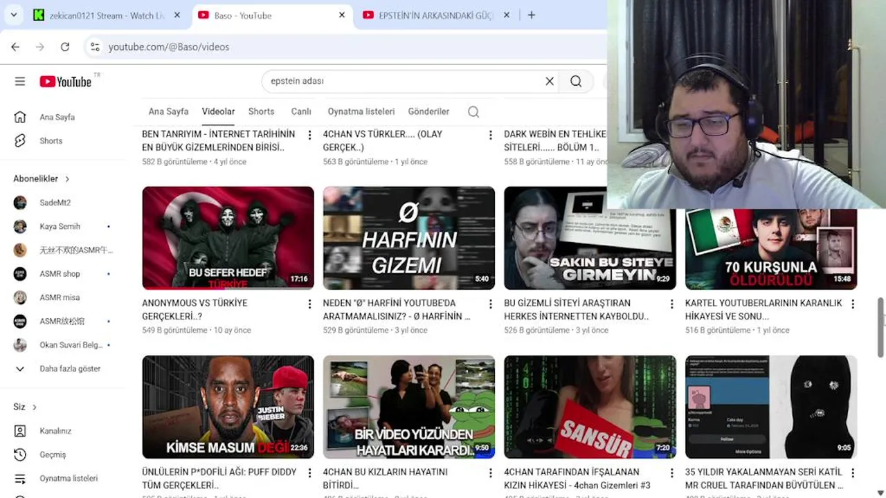This screenshot has height=498, width=886.
Task: Click the Geçmiş history icon
Action: pyautogui.click(x=20, y=454)
